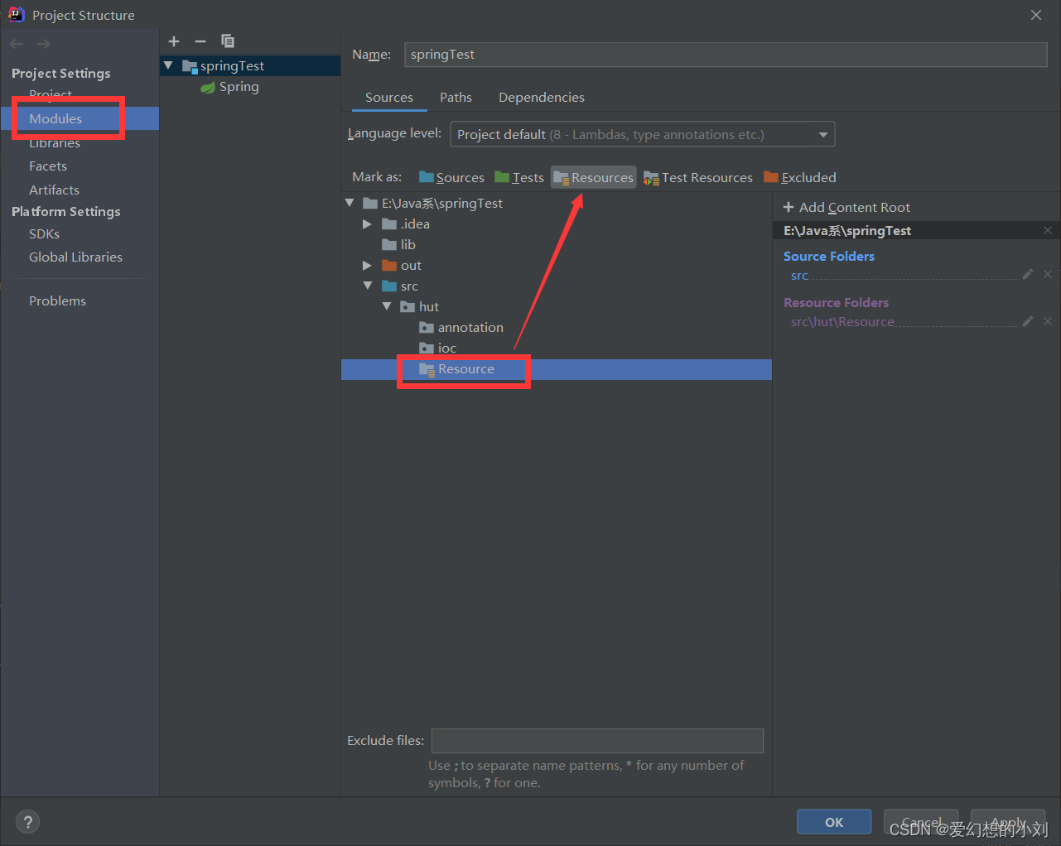Focus the Exclude files field
The image size is (1061, 846).
(x=597, y=741)
